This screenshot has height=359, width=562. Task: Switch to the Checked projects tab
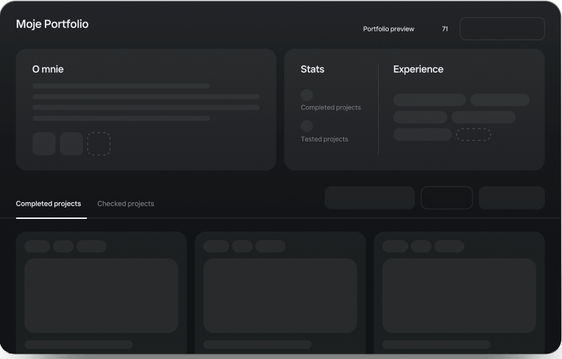coord(126,204)
